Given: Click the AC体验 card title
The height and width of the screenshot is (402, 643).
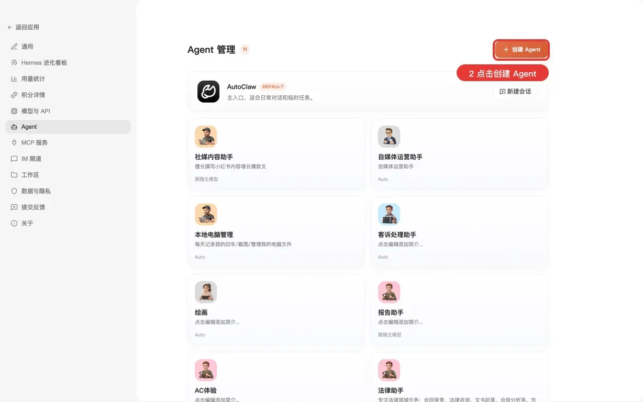Looking at the screenshot, I should [205, 391].
